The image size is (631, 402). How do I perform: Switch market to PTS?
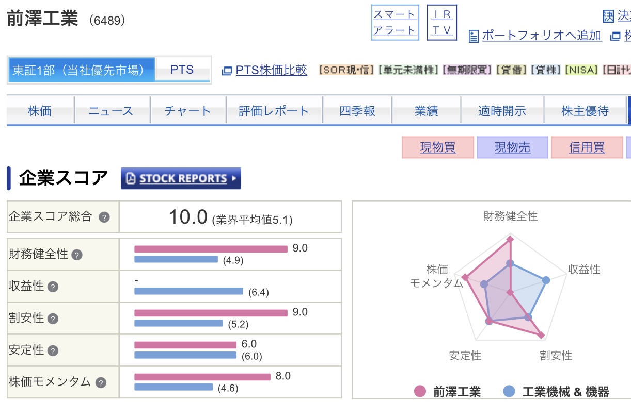coord(182,70)
